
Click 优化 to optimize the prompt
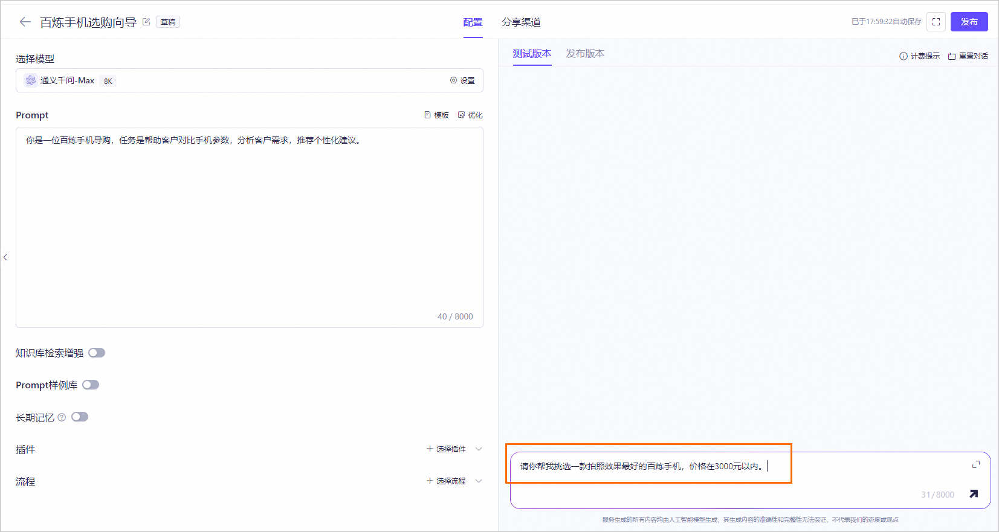pyautogui.click(x=470, y=115)
